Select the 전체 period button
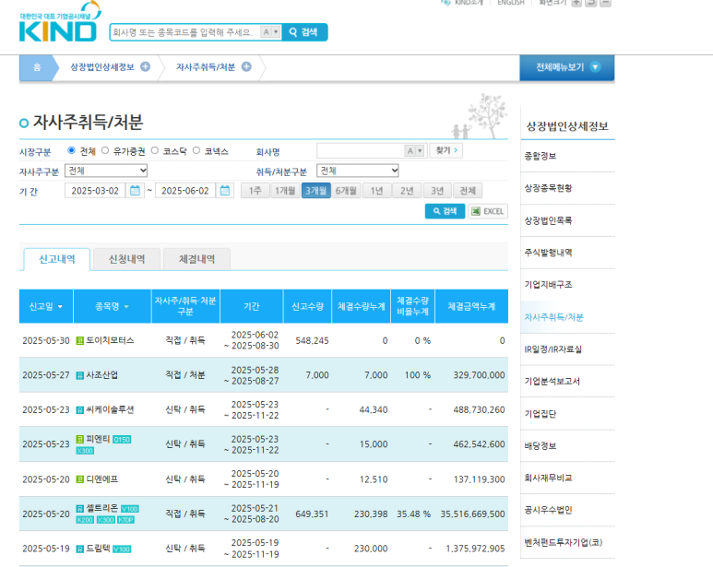 468,191
